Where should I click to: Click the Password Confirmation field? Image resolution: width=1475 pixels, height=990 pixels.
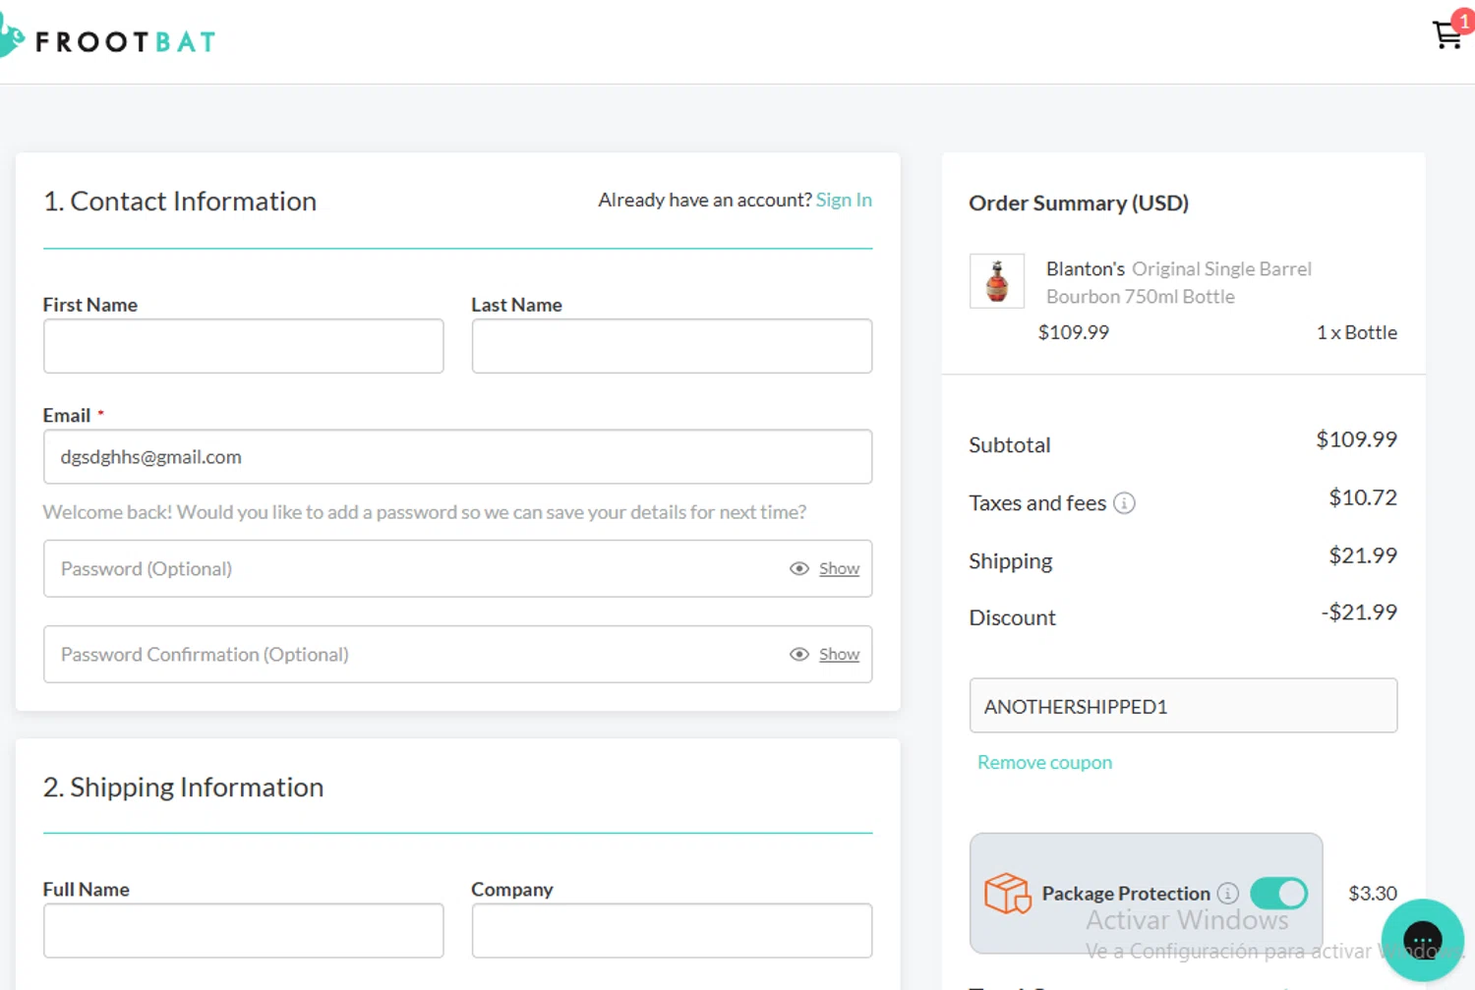click(x=457, y=654)
